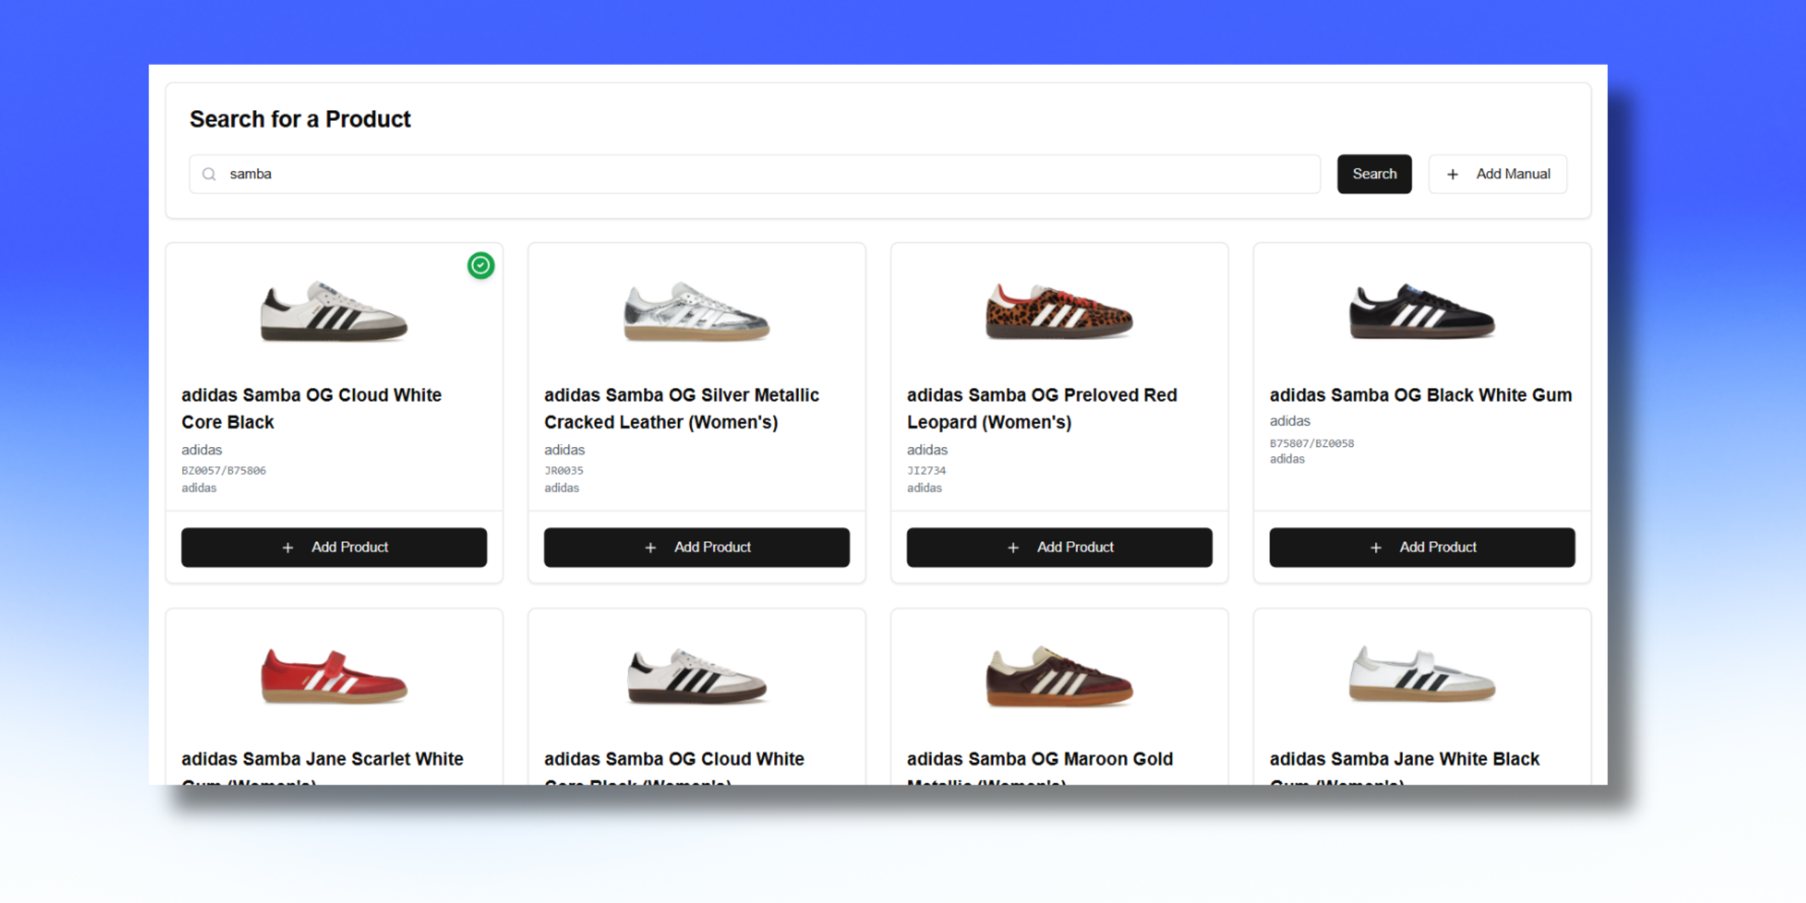
Task: Select title "adidas Samba OG Preloved Red Leopard"
Action: click(1042, 409)
